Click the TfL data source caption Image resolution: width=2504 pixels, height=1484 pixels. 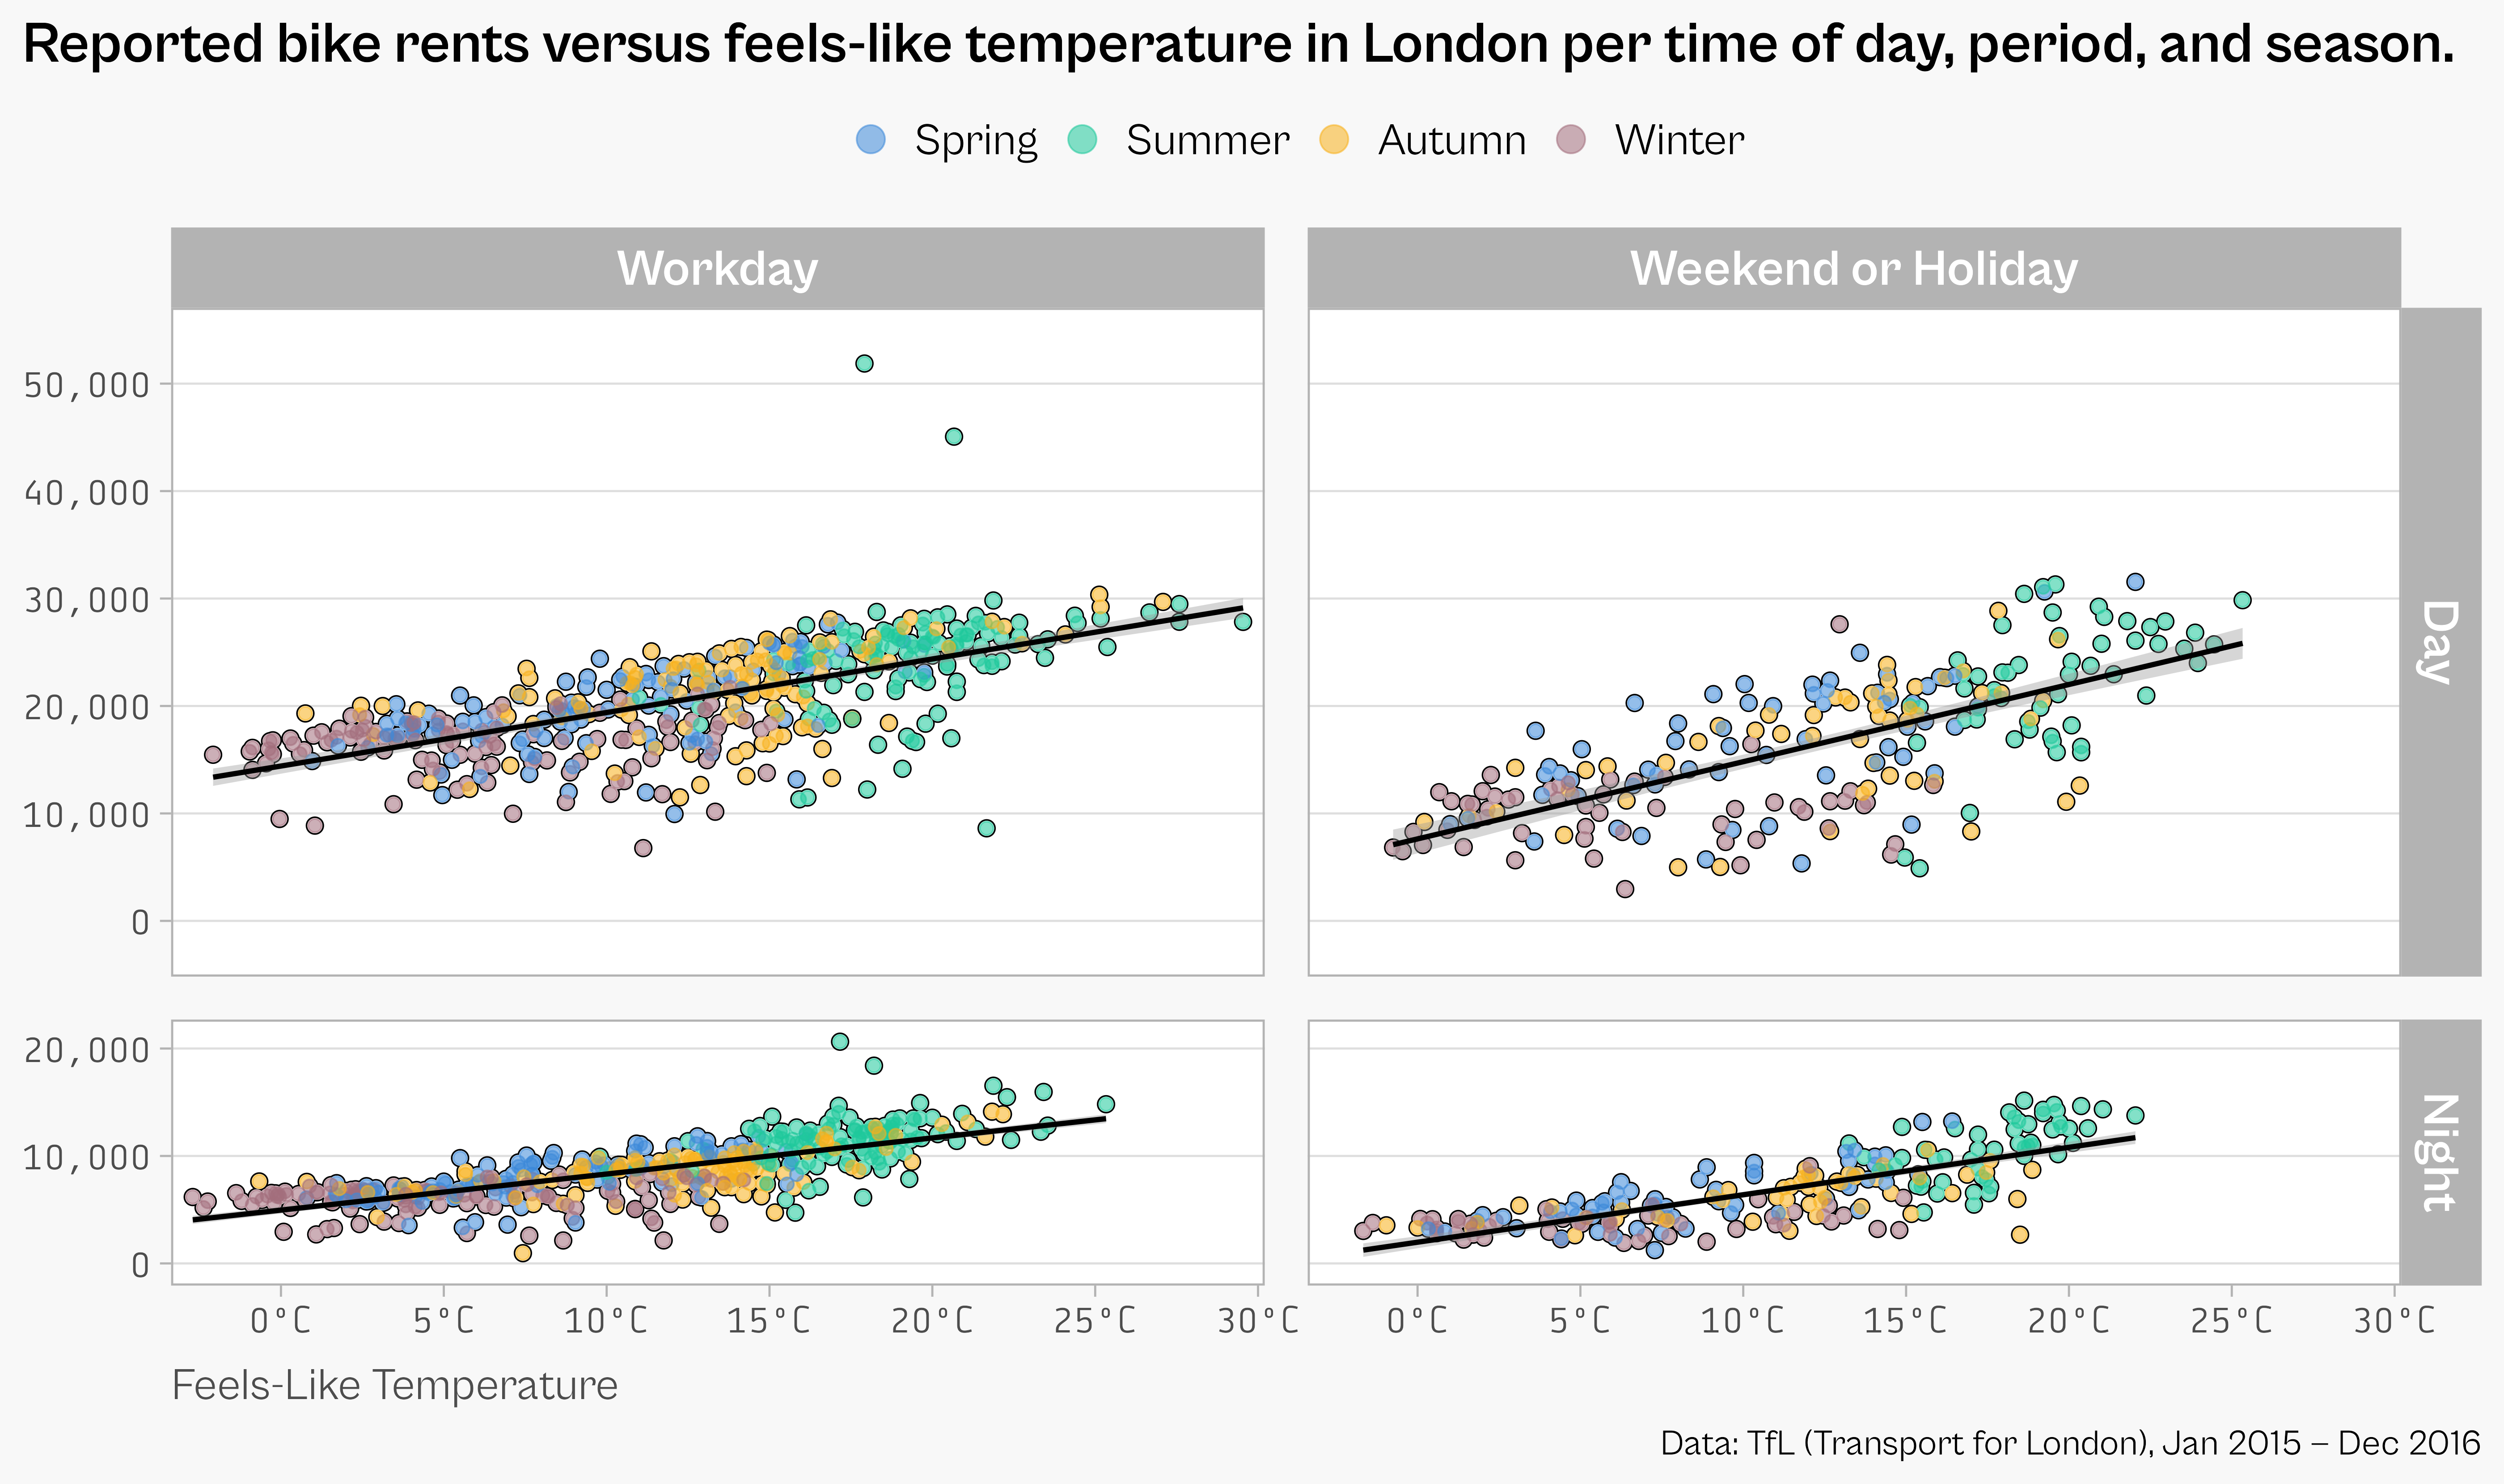[2070, 1443]
